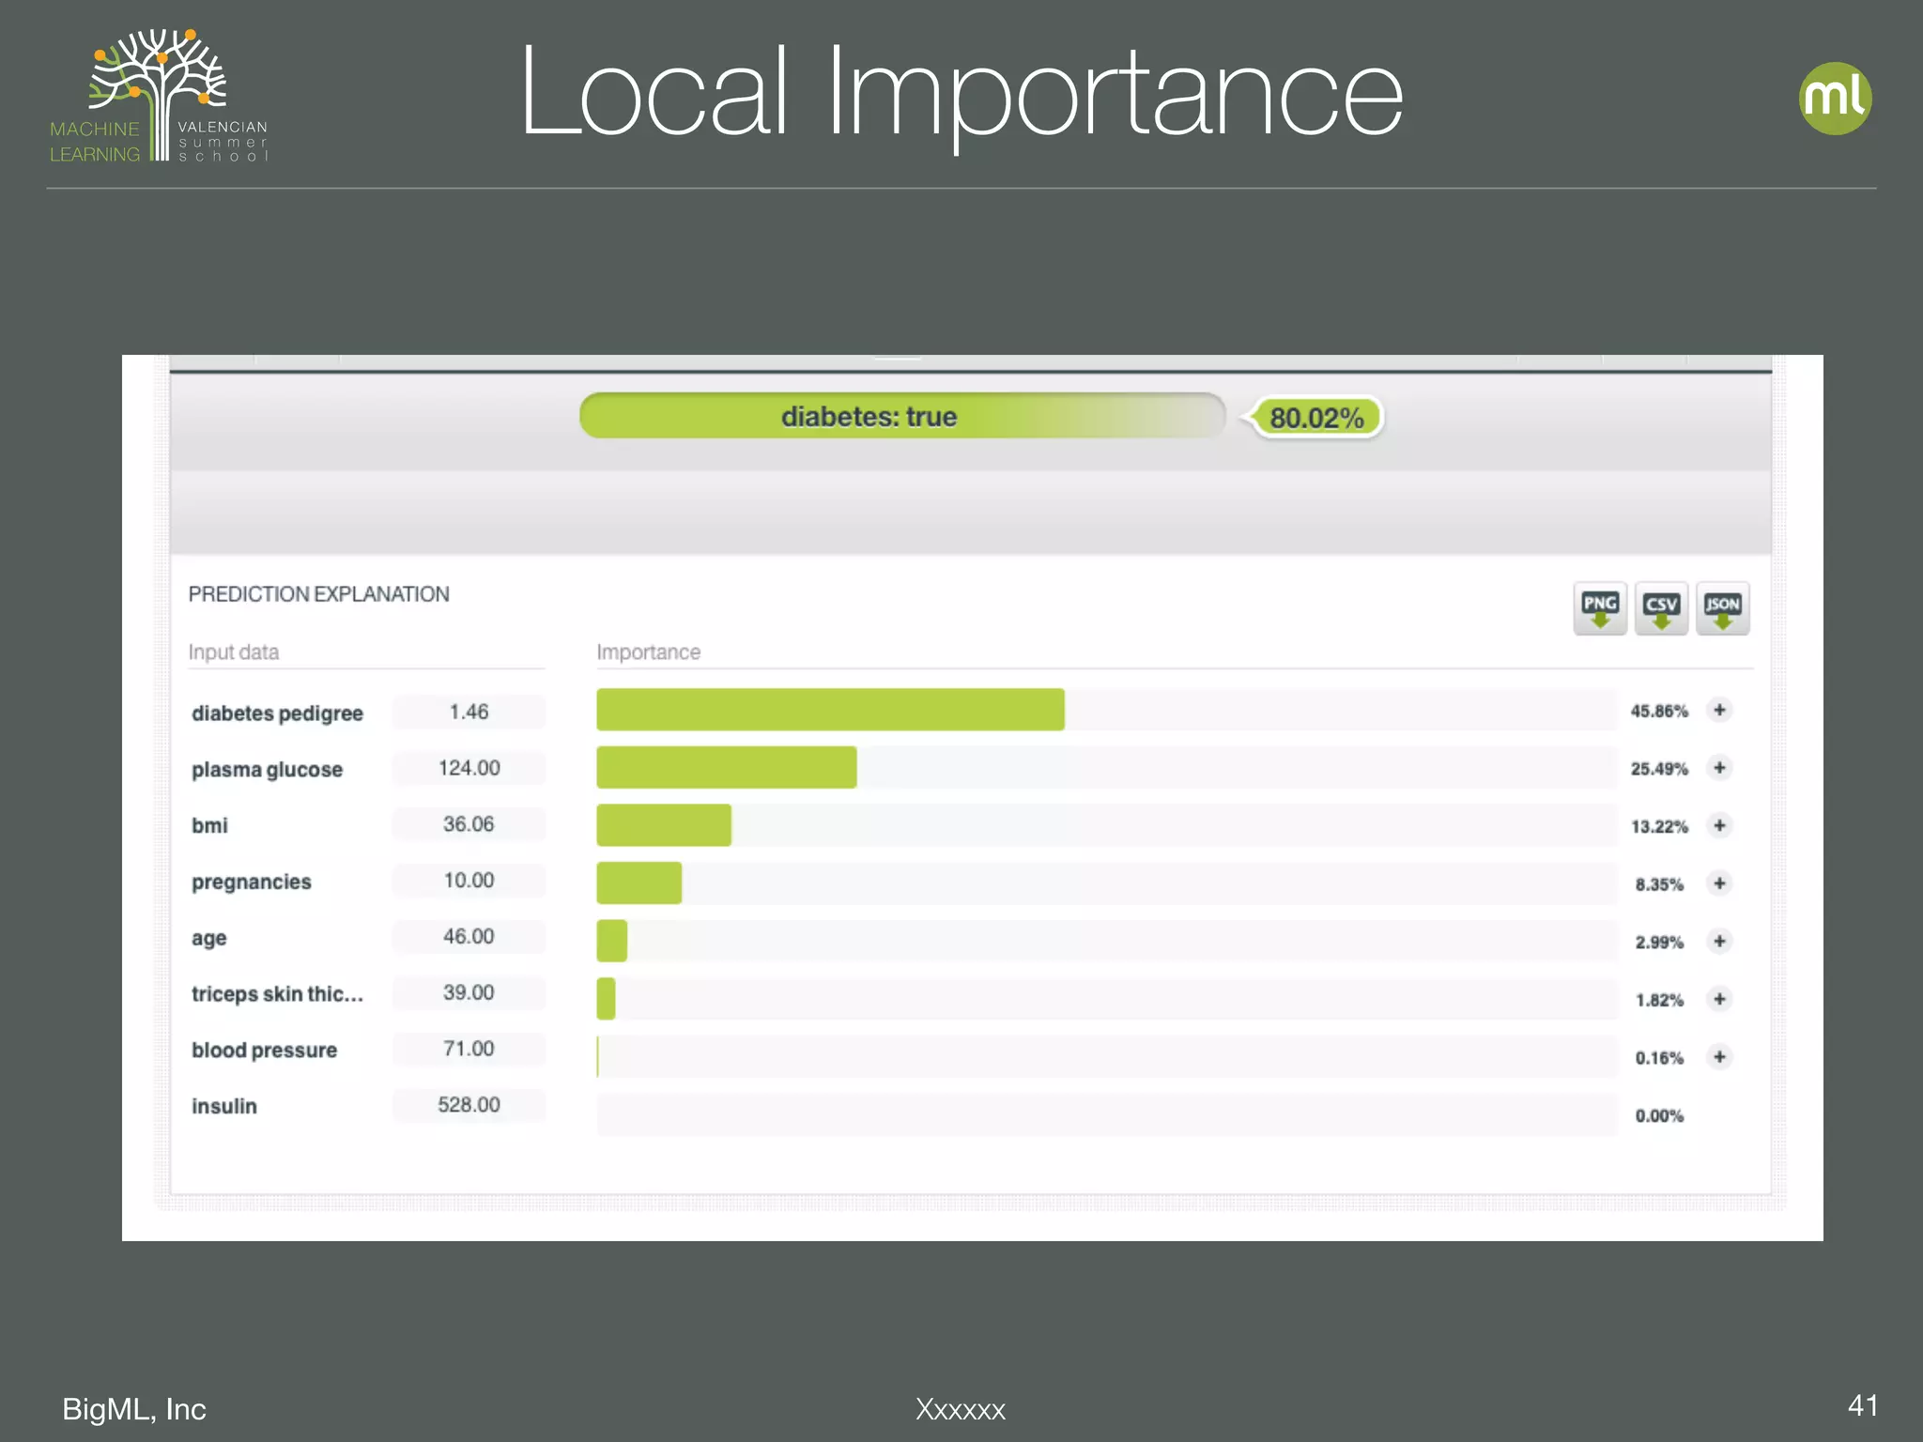Click the bmi importance bar
The width and height of the screenshot is (1923, 1442).
(x=664, y=825)
